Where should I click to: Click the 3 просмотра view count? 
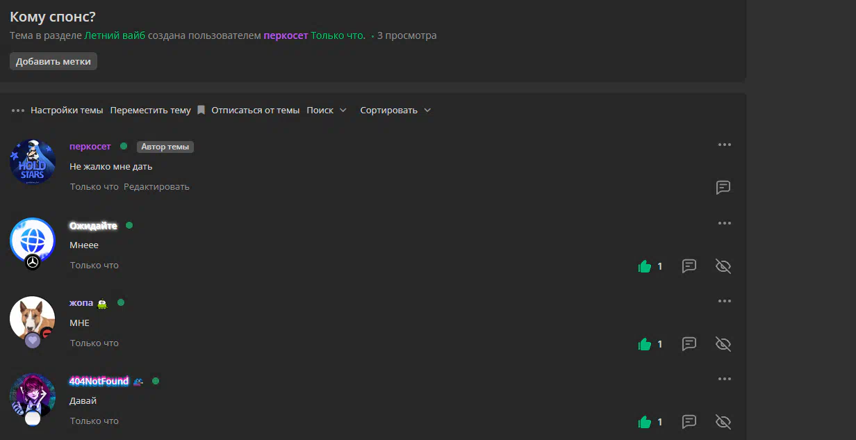(406, 35)
